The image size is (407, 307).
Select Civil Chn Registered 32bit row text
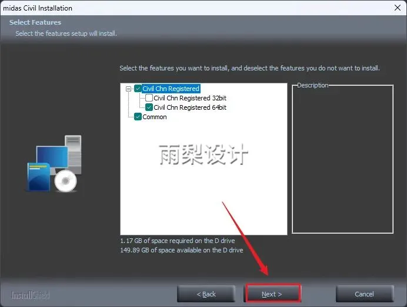tap(190, 98)
